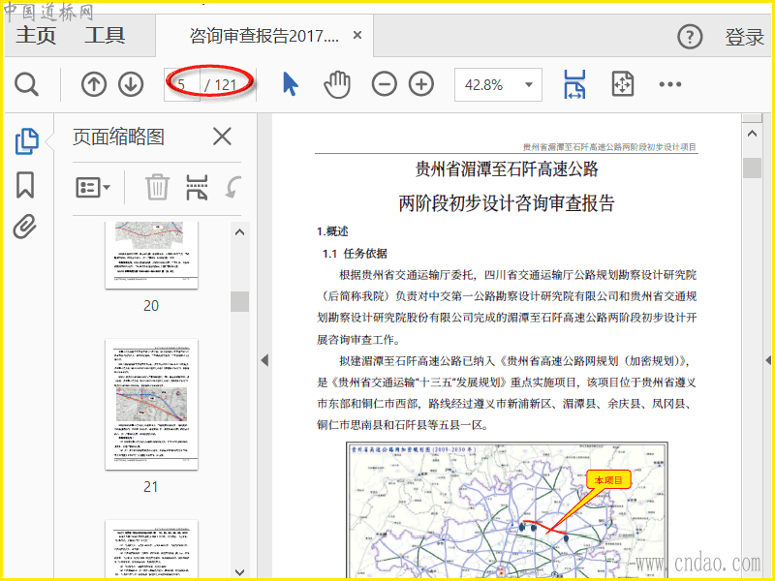Open the 工具 tab
Screen dimensions: 775x581
105,37
